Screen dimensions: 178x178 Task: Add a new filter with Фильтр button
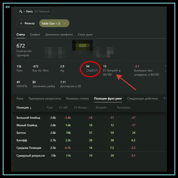point(27,23)
